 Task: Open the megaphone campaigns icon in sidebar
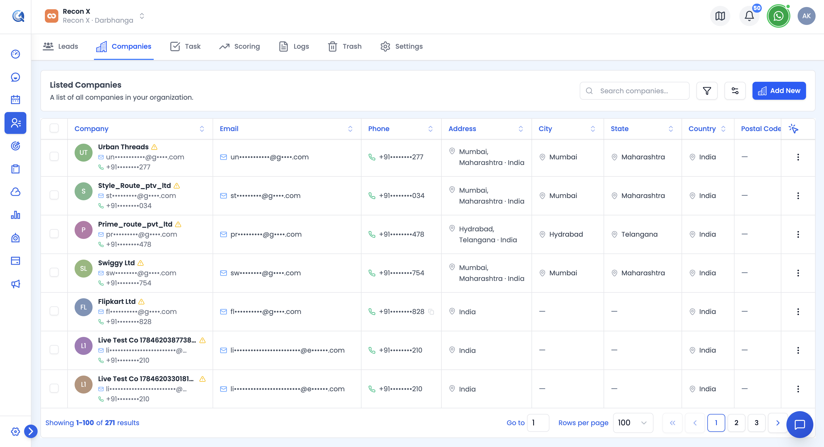point(15,284)
